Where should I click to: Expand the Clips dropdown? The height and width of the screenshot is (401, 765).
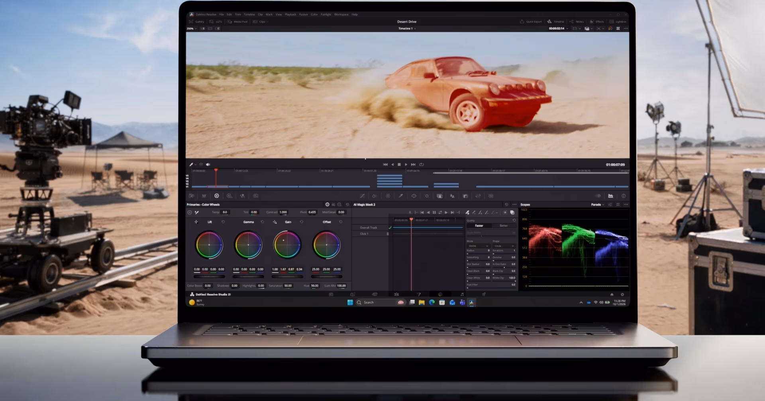coord(260,22)
